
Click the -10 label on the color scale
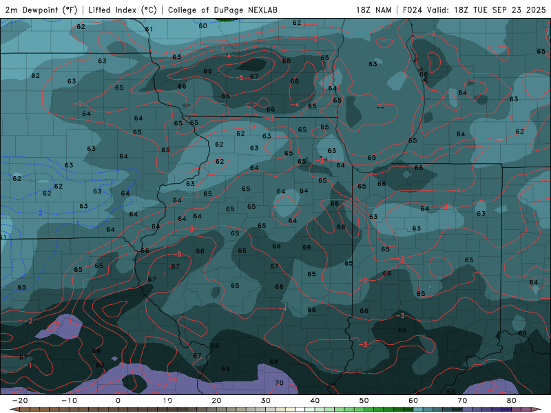[x=69, y=401]
